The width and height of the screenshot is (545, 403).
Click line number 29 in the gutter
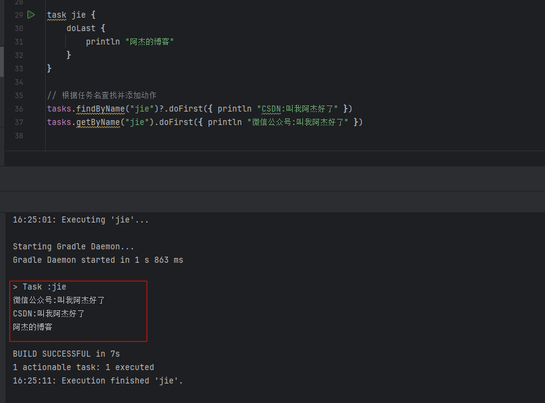pos(19,15)
